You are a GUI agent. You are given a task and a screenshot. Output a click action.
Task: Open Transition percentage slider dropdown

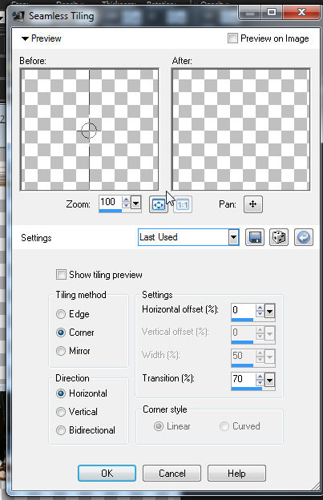coord(270,380)
